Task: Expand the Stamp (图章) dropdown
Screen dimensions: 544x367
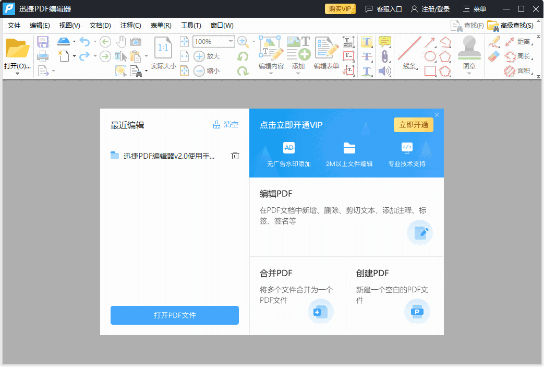Action: click(x=469, y=74)
